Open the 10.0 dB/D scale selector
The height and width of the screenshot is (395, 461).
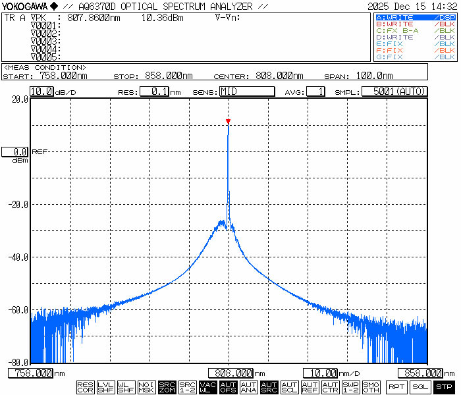click(x=41, y=92)
